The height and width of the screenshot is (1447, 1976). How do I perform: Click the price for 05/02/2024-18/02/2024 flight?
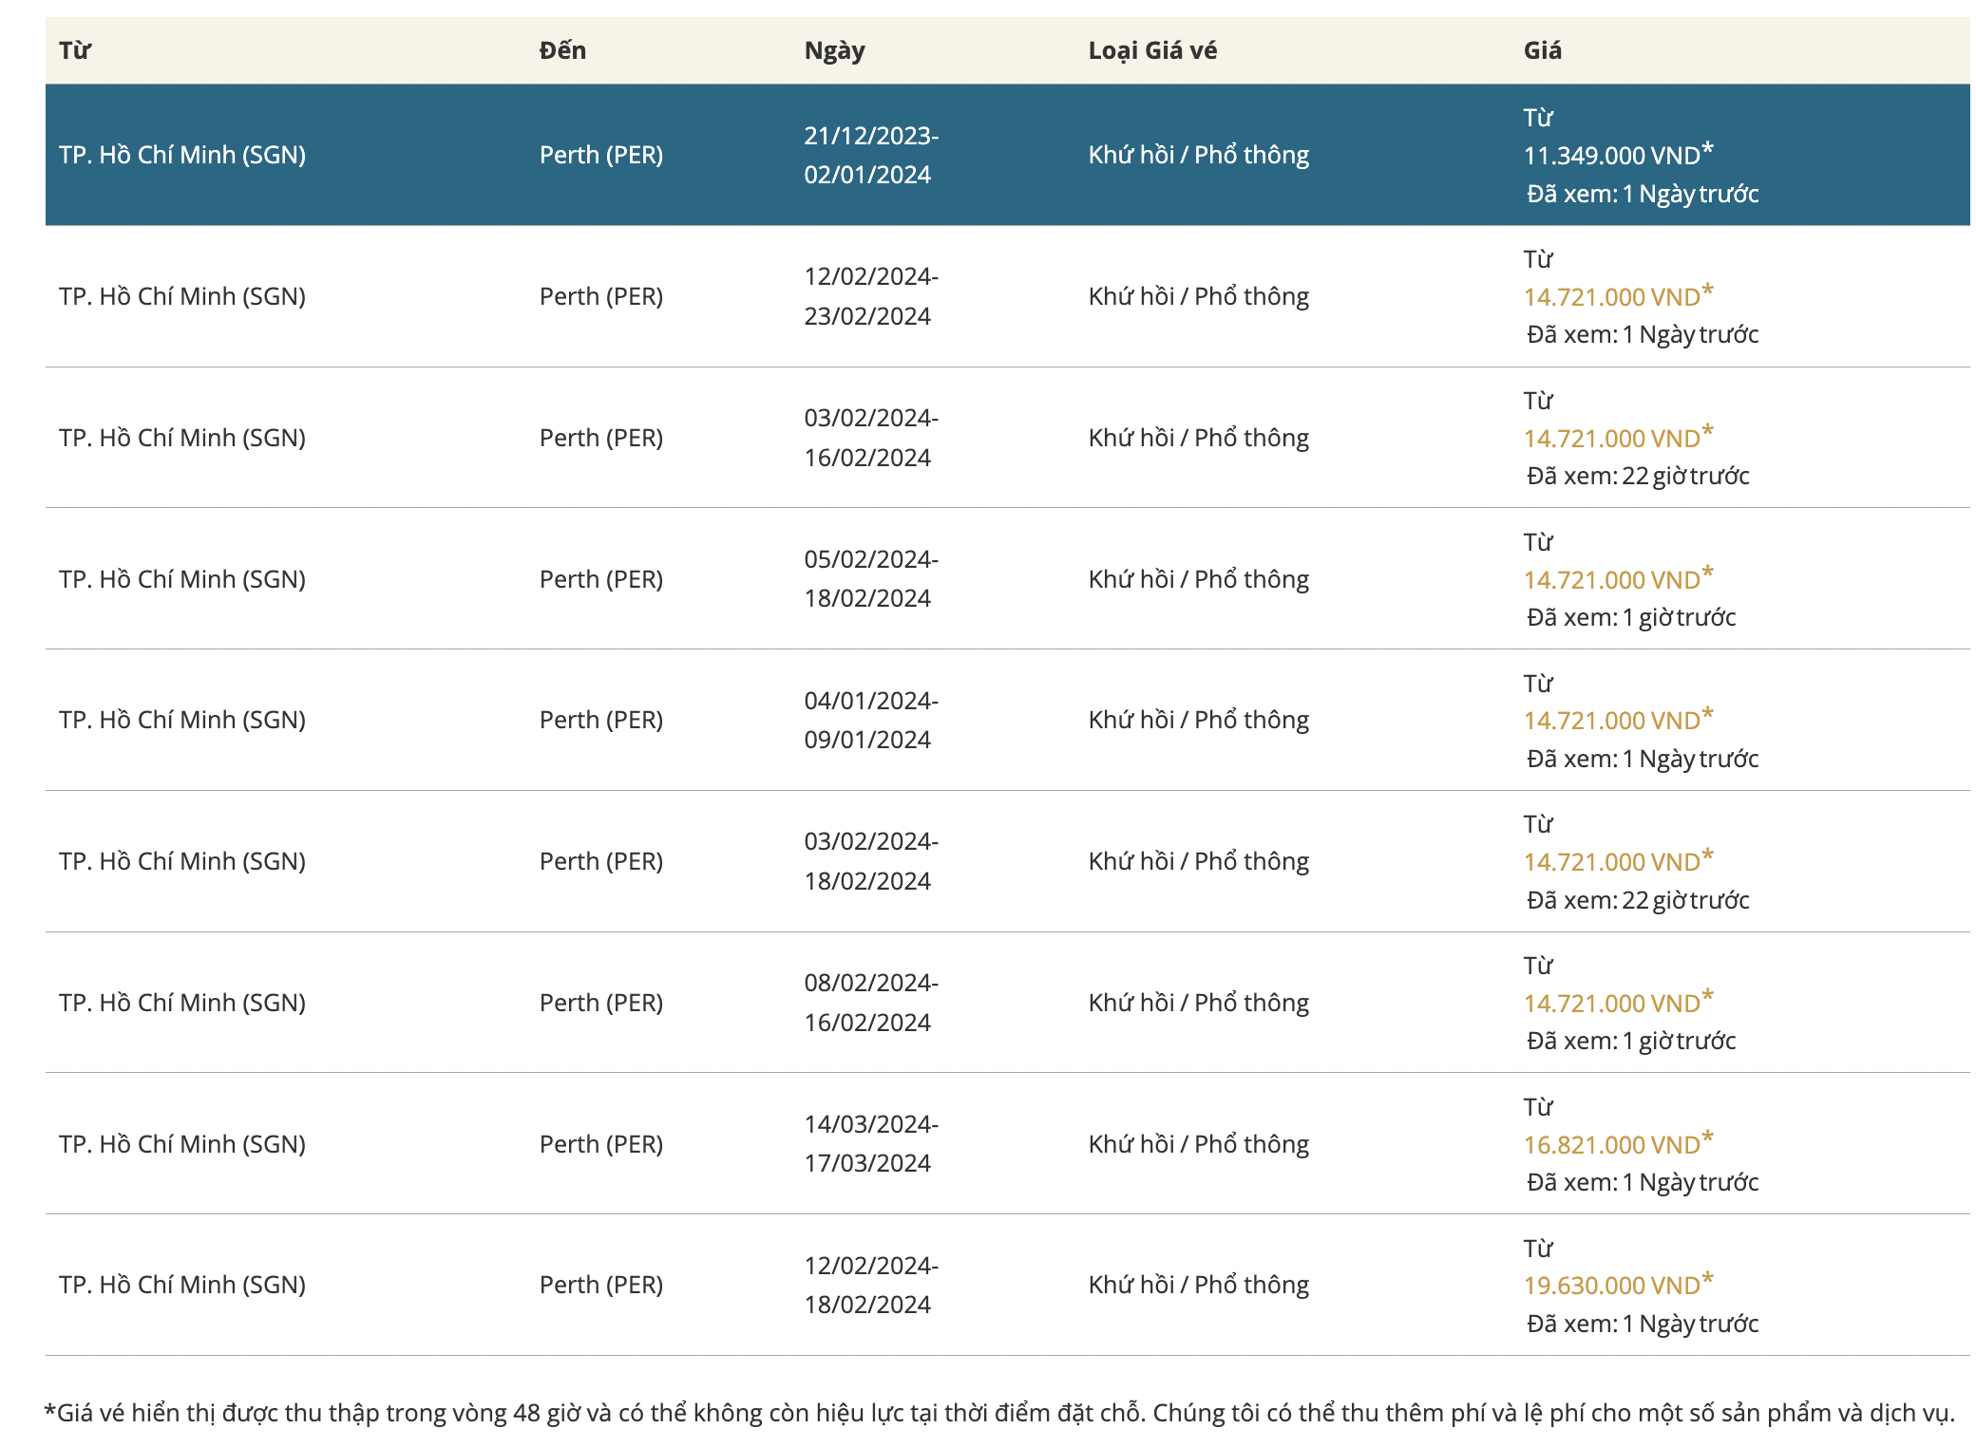coord(1611,580)
